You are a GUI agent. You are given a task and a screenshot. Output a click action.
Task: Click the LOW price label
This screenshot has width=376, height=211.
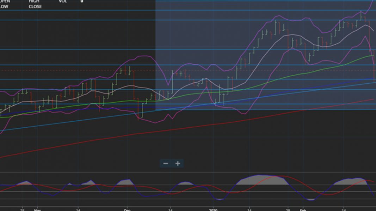click(x=4, y=6)
